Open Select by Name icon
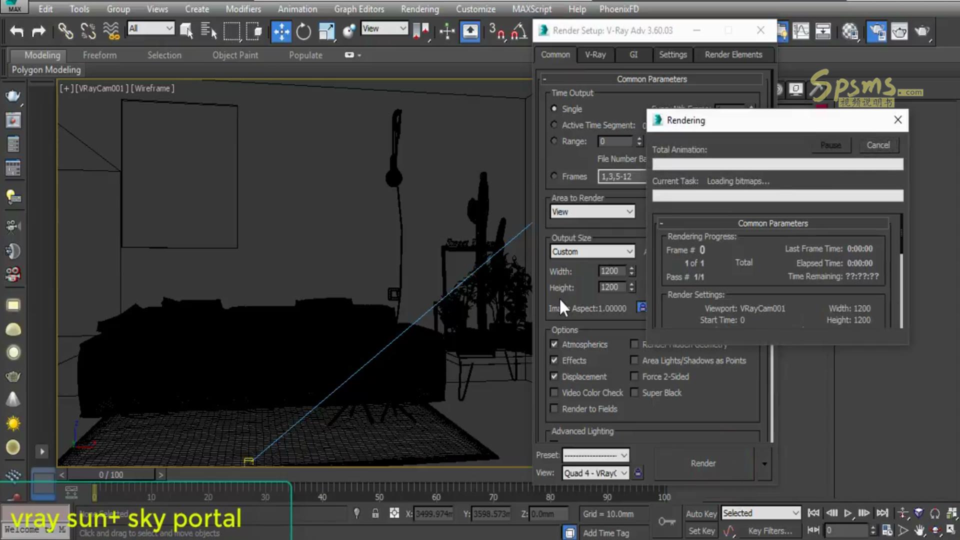Viewport: 960px width, 540px height. pyautogui.click(x=208, y=31)
